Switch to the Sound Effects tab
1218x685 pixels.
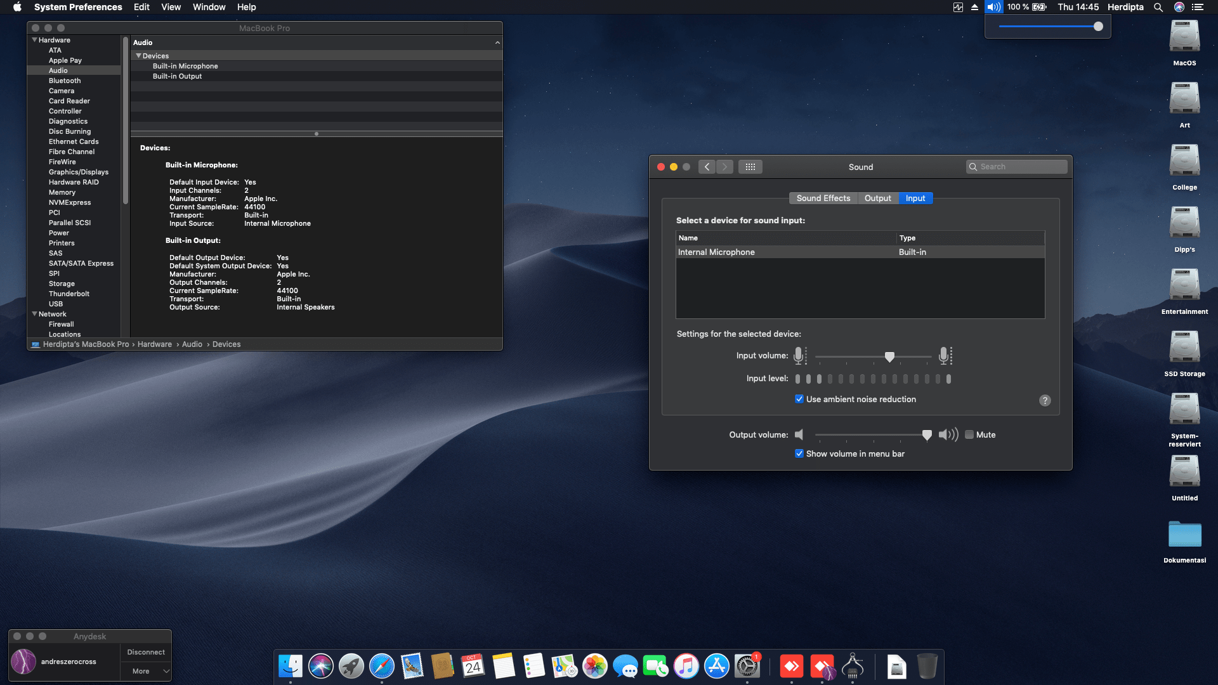click(823, 198)
